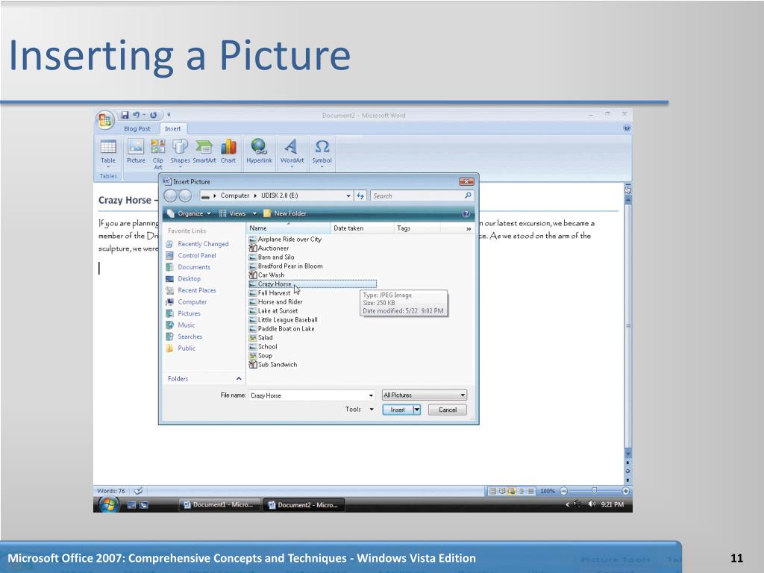Open the WordArt gallery
The height and width of the screenshot is (573, 764).
coord(292,147)
